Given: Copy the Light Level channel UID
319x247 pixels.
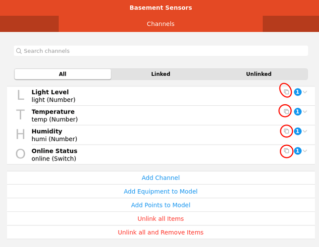Looking at the screenshot, I should click(286, 92).
